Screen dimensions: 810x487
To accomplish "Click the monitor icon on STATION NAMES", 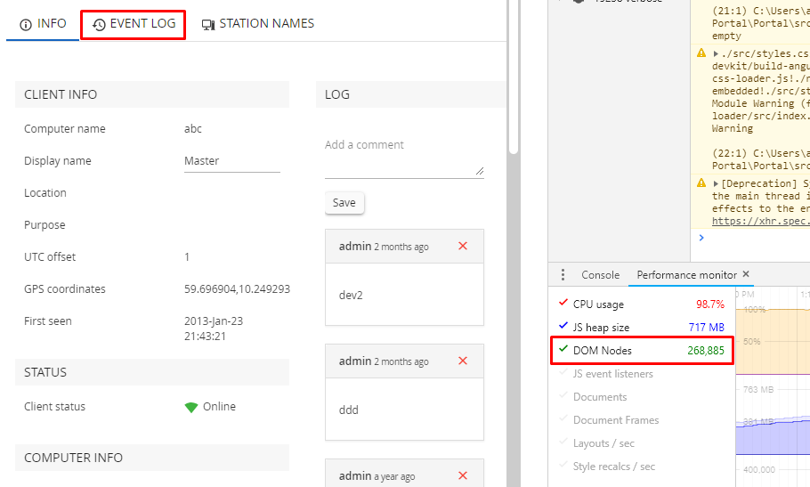I will point(208,24).
